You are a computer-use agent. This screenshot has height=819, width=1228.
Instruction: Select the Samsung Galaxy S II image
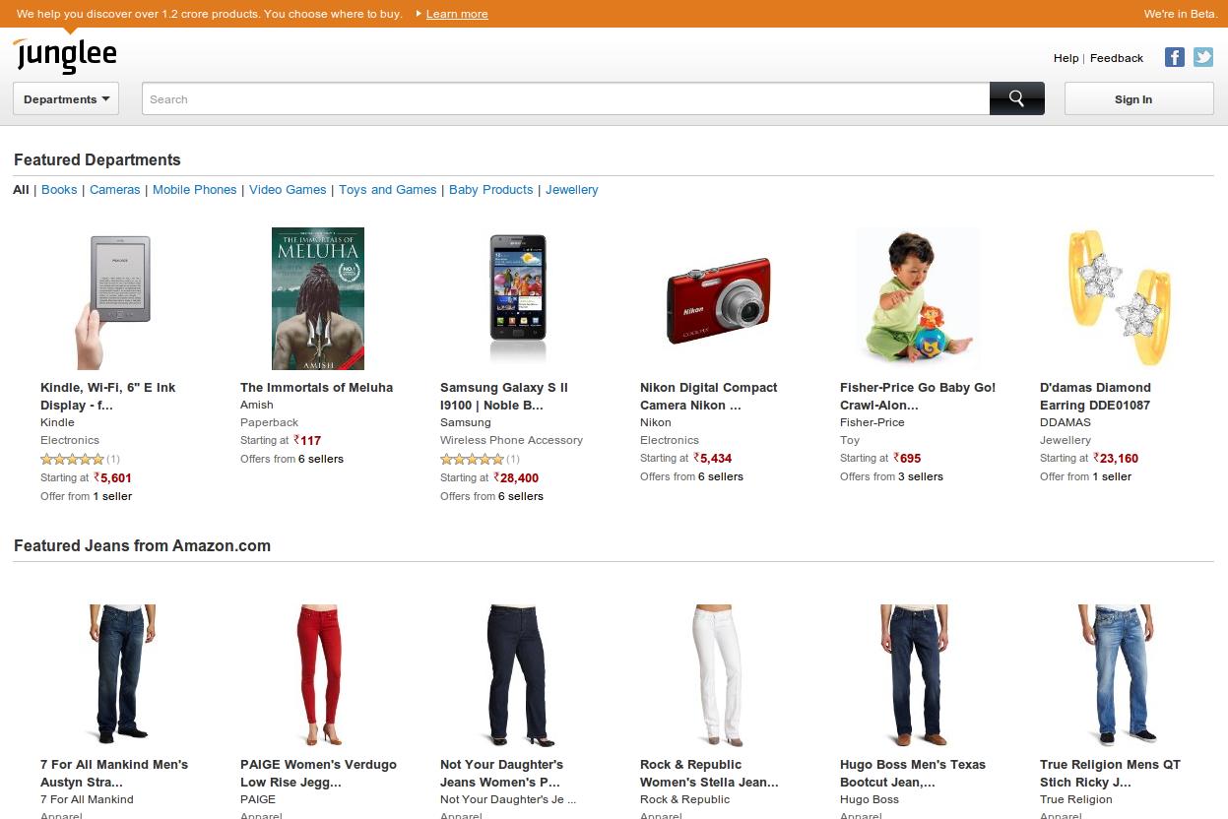click(517, 299)
